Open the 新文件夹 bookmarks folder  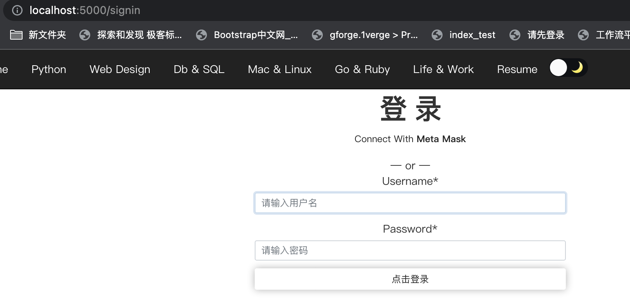point(38,35)
